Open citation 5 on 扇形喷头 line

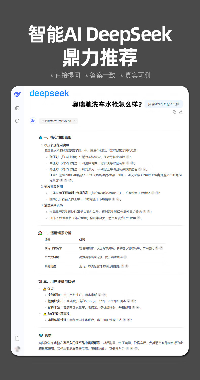[x=144, y=212]
